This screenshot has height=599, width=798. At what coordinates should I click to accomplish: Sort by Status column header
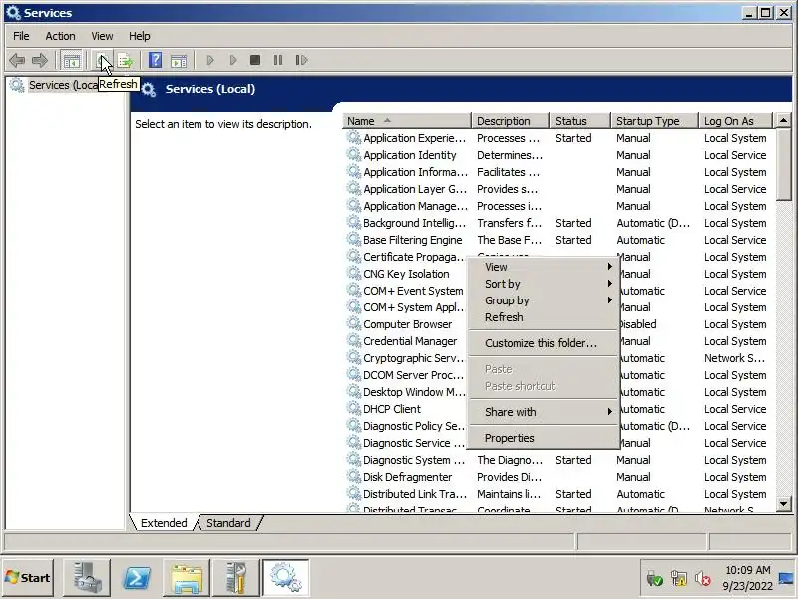tap(581, 121)
